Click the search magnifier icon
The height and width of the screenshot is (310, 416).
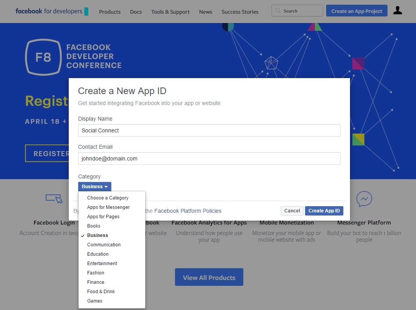278,11
